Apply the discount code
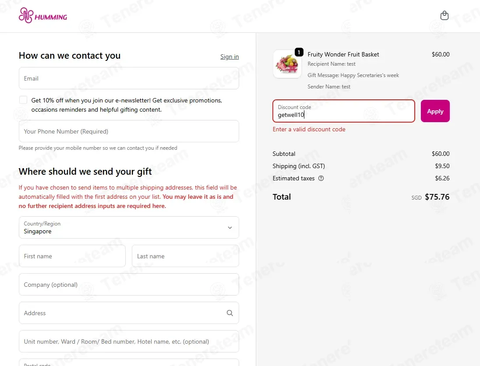 pyautogui.click(x=435, y=111)
